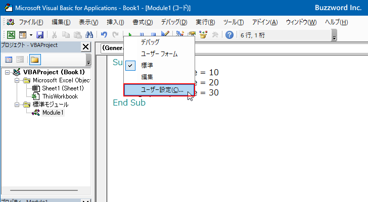
Task: Choose ユーザー設定(C)... from the context menu
Action: (159, 90)
